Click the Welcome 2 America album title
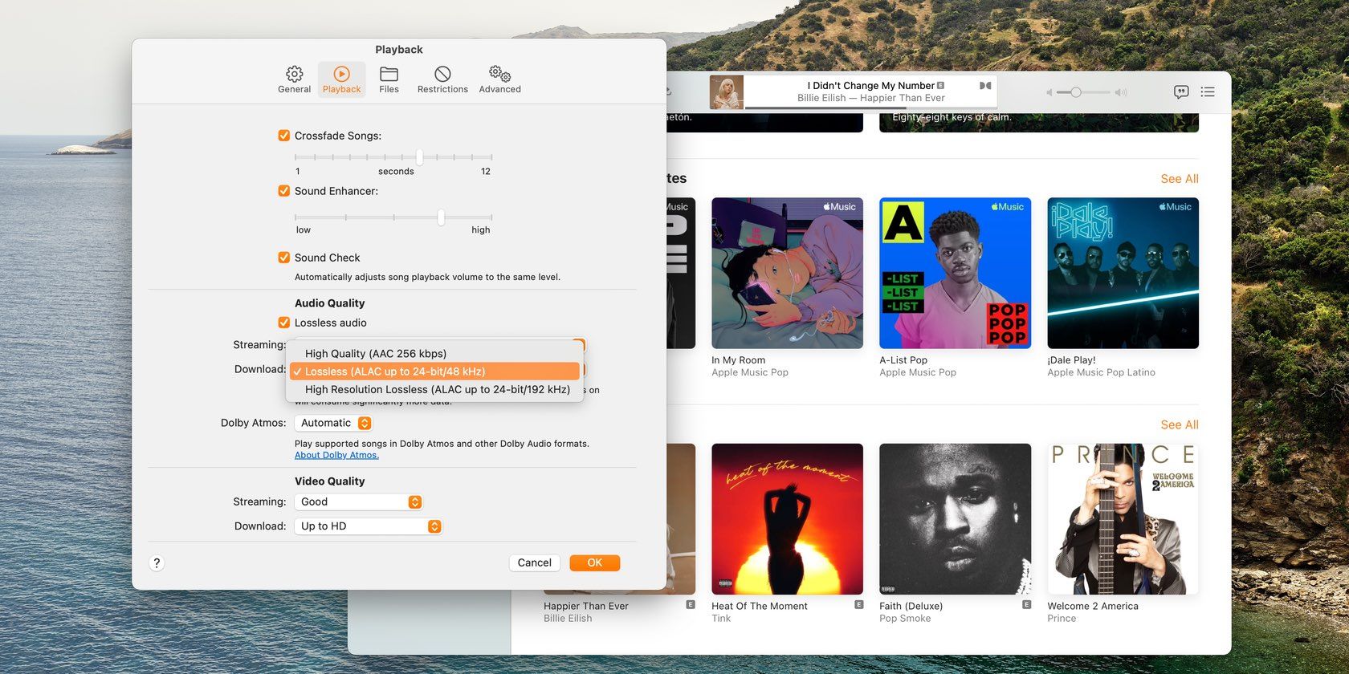 click(1093, 606)
